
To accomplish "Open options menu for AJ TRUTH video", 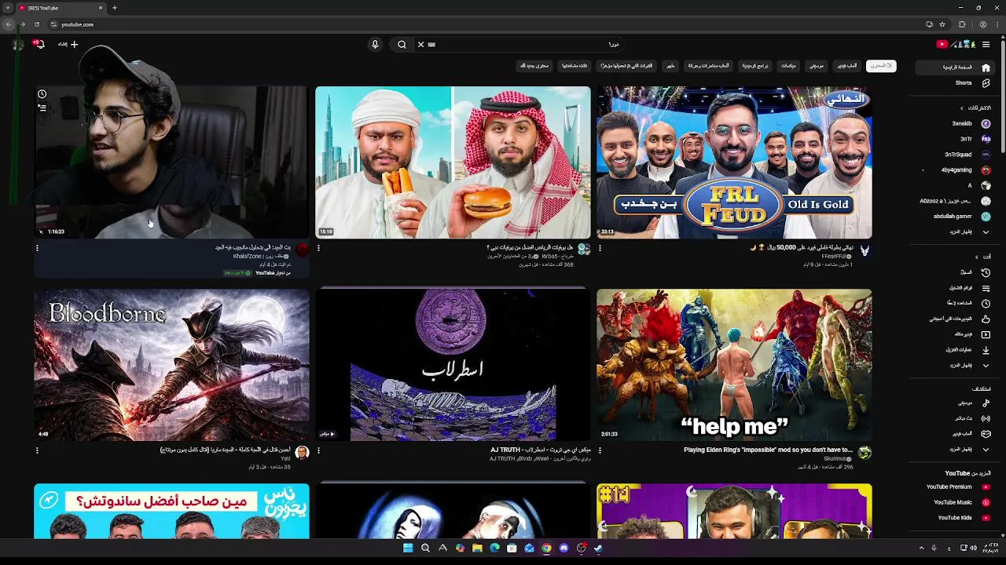I will 318,450.
